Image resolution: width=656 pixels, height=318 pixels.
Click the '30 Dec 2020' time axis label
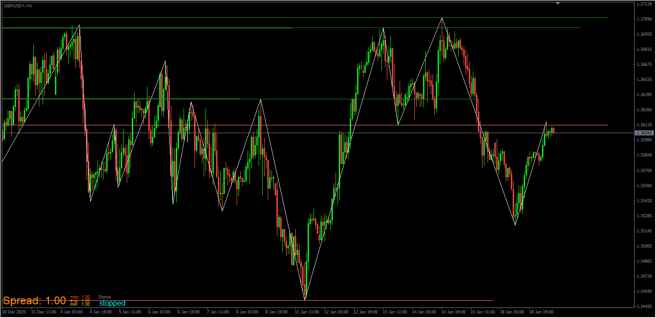tap(14, 312)
